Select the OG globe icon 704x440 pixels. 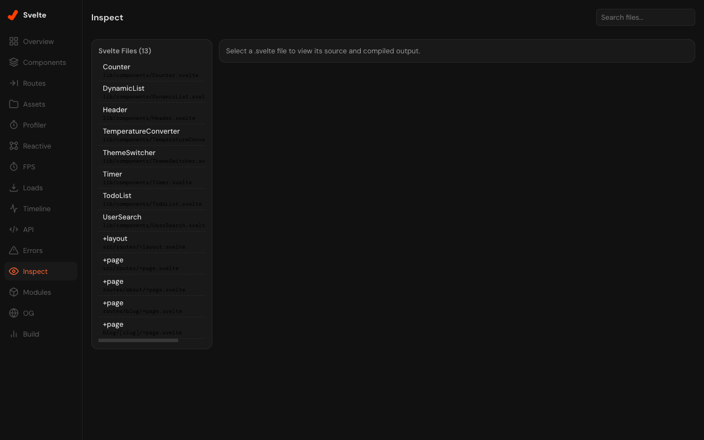[14, 313]
